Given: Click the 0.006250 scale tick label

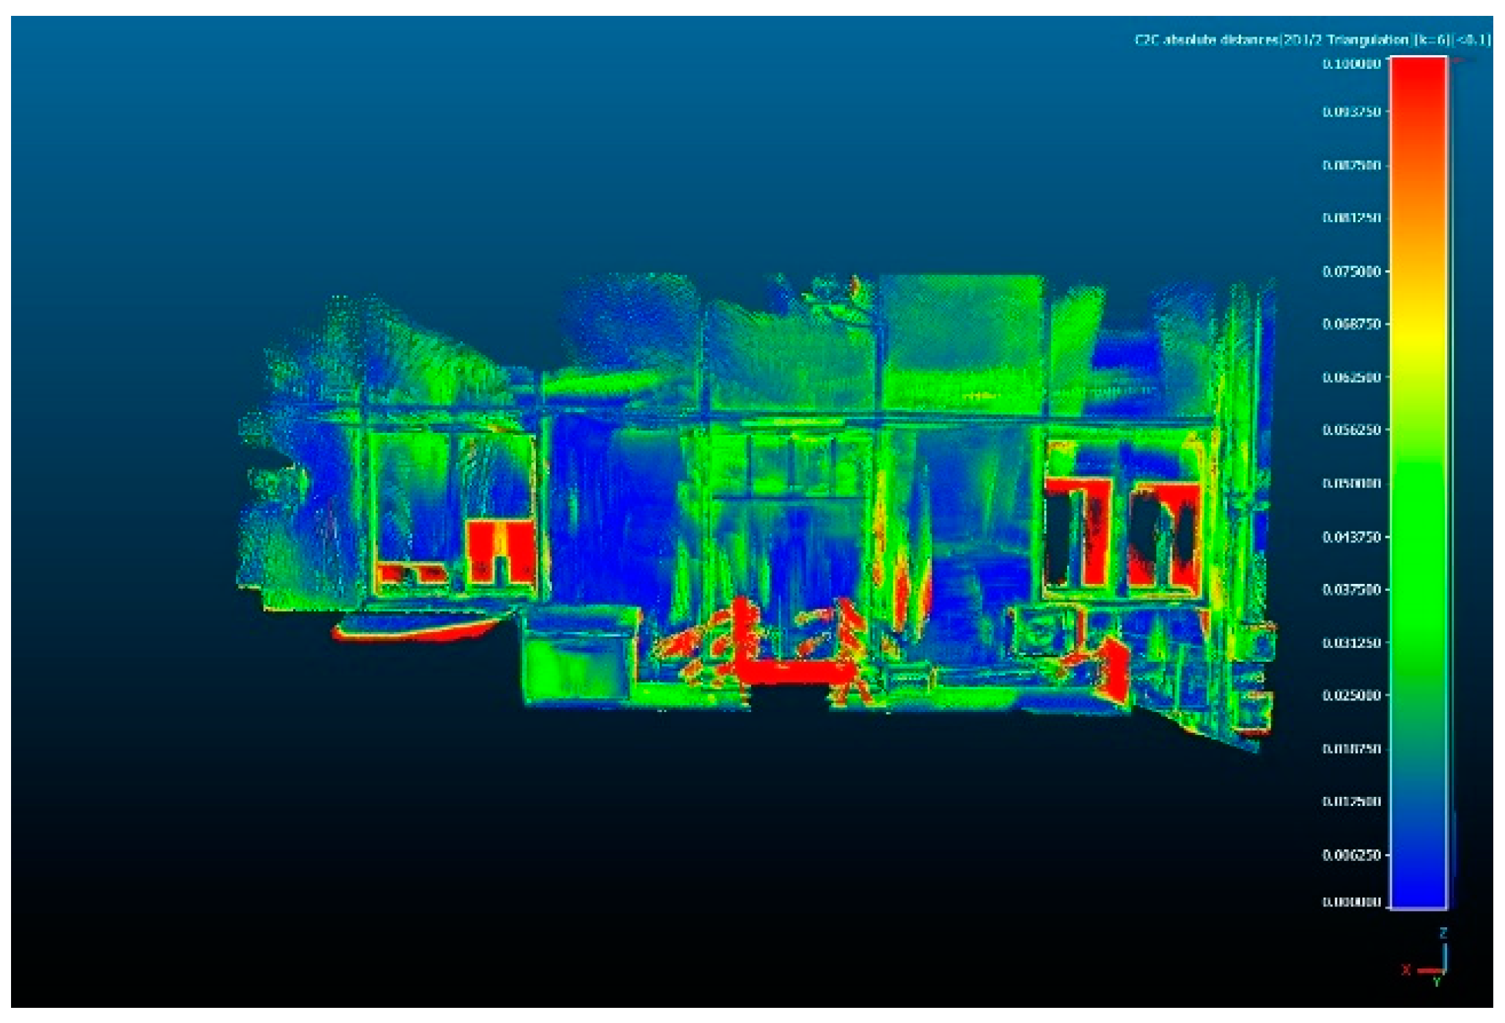Looking at the screenshot, I should point(1351,855).
